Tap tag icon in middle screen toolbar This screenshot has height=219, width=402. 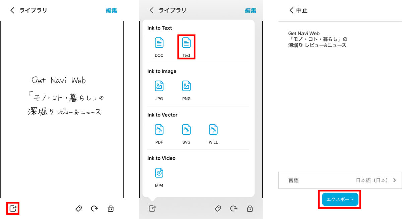218,209
